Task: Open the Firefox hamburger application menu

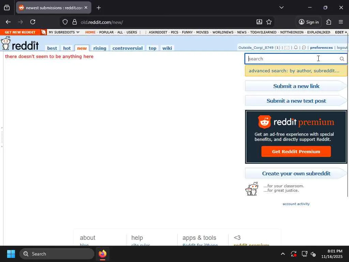Action: [x=341, y=22]
